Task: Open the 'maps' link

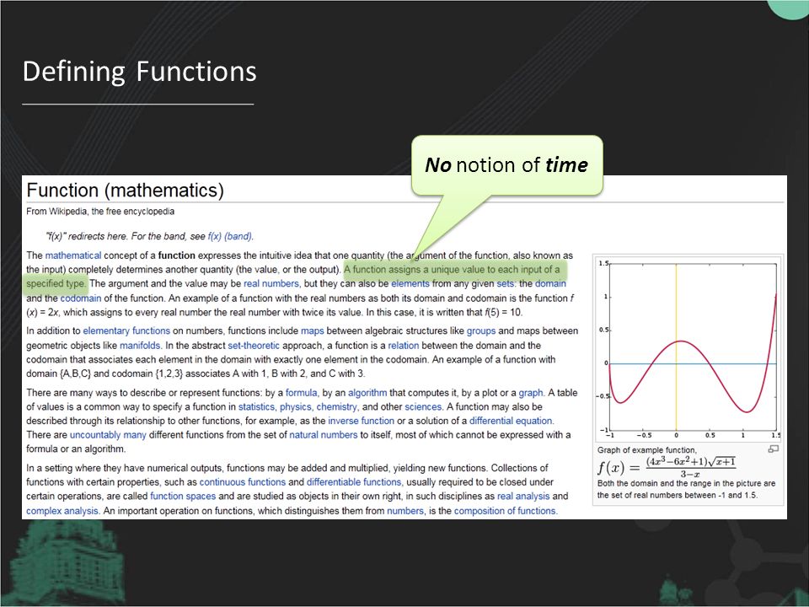Action: [313, 330]
